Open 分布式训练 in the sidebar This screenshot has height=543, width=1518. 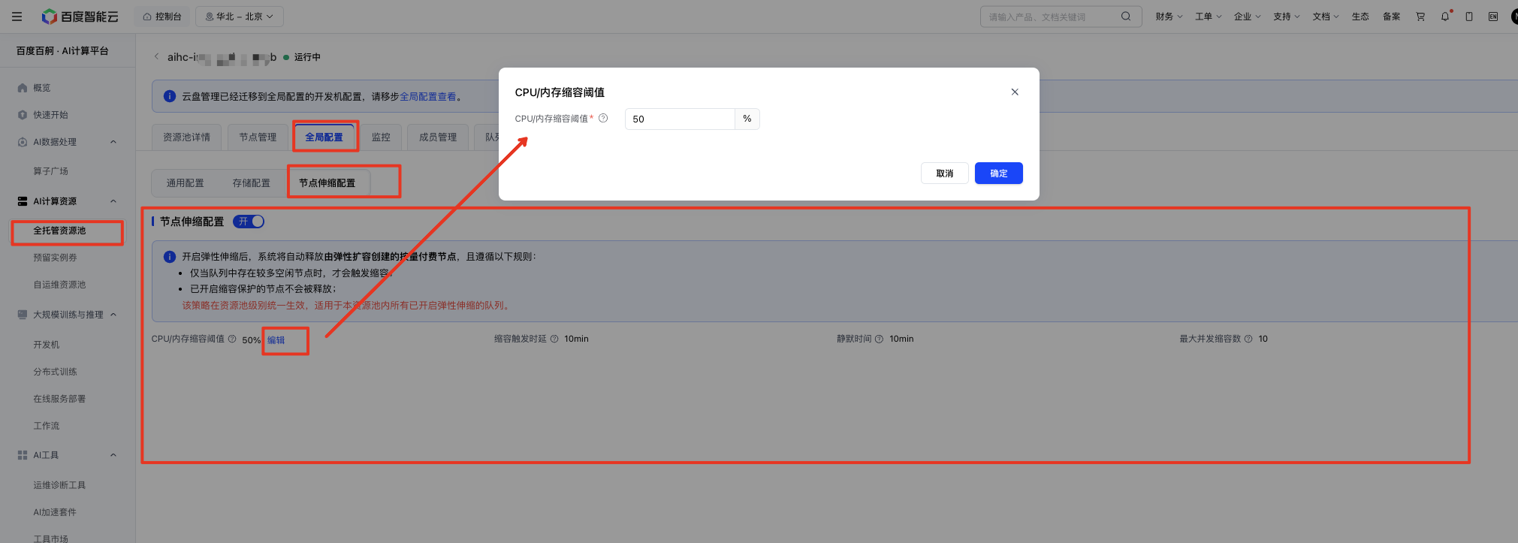55,372
